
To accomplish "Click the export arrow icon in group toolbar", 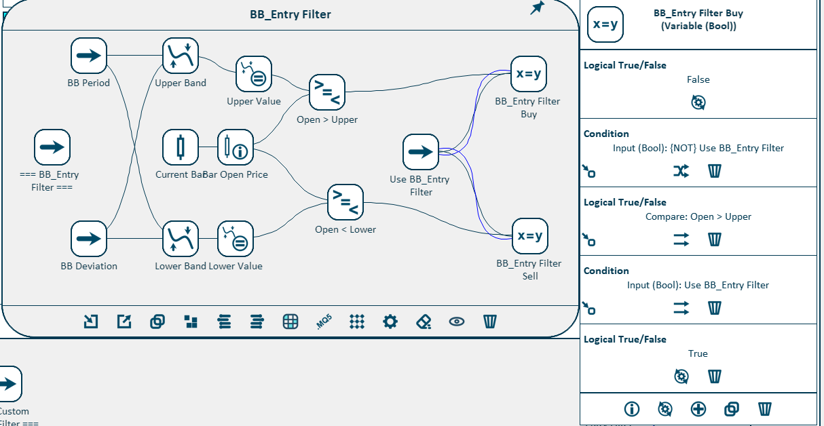I will click(x=124, y=322).
